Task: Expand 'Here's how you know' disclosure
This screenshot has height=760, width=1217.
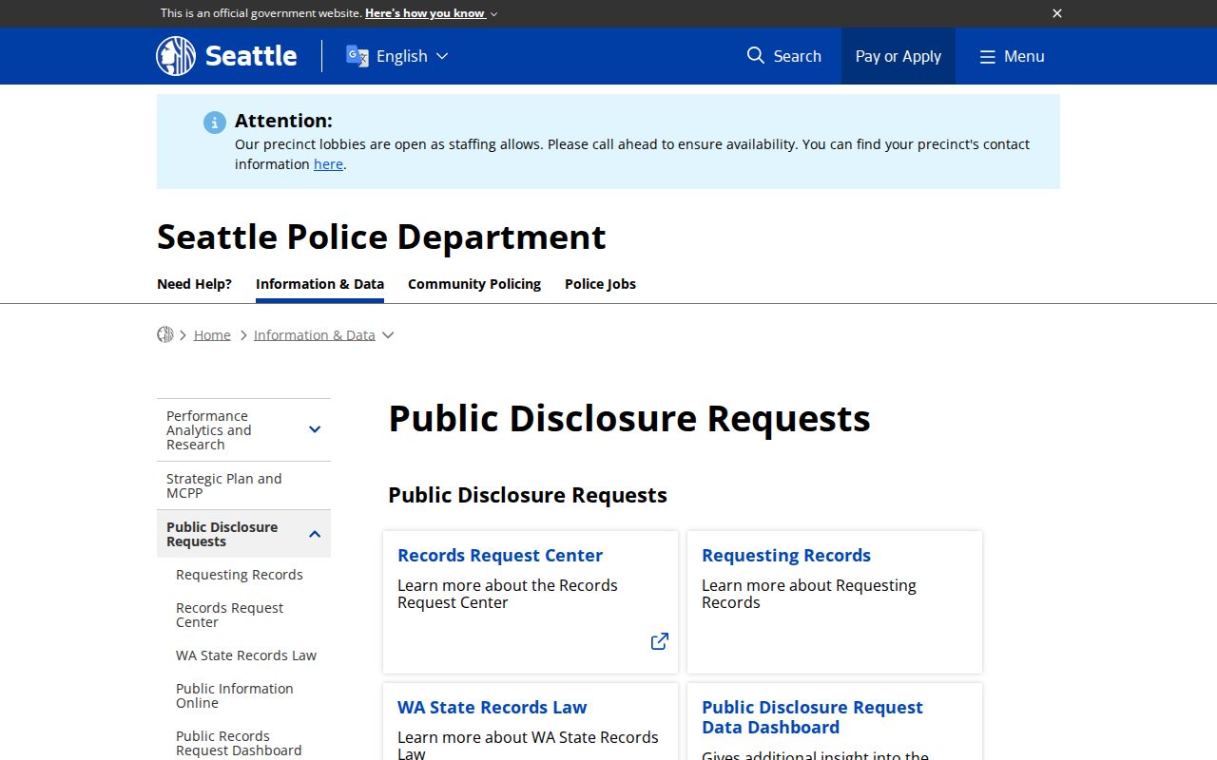Action: coord(431,13)
